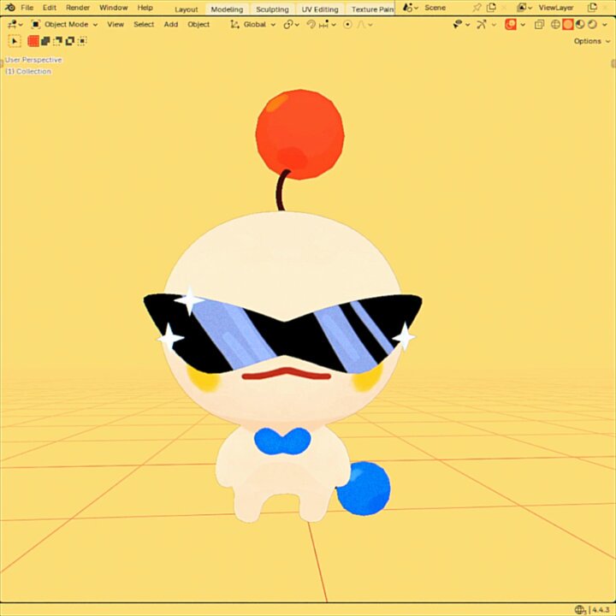Switch to solid viewport shading

pyautogui.click(x=568, y=24)
